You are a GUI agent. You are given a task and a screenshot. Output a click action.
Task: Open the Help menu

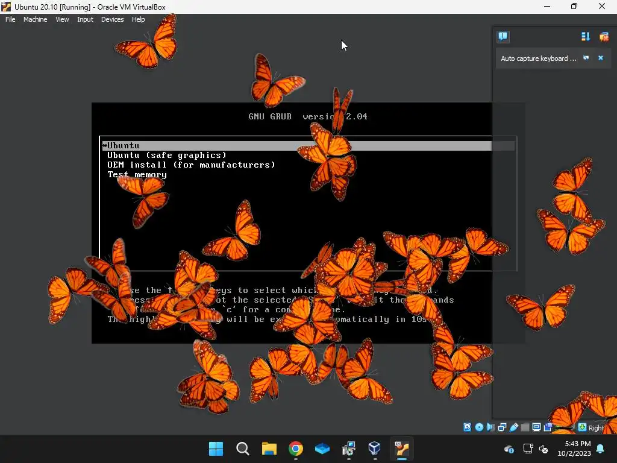click(138, 19)
